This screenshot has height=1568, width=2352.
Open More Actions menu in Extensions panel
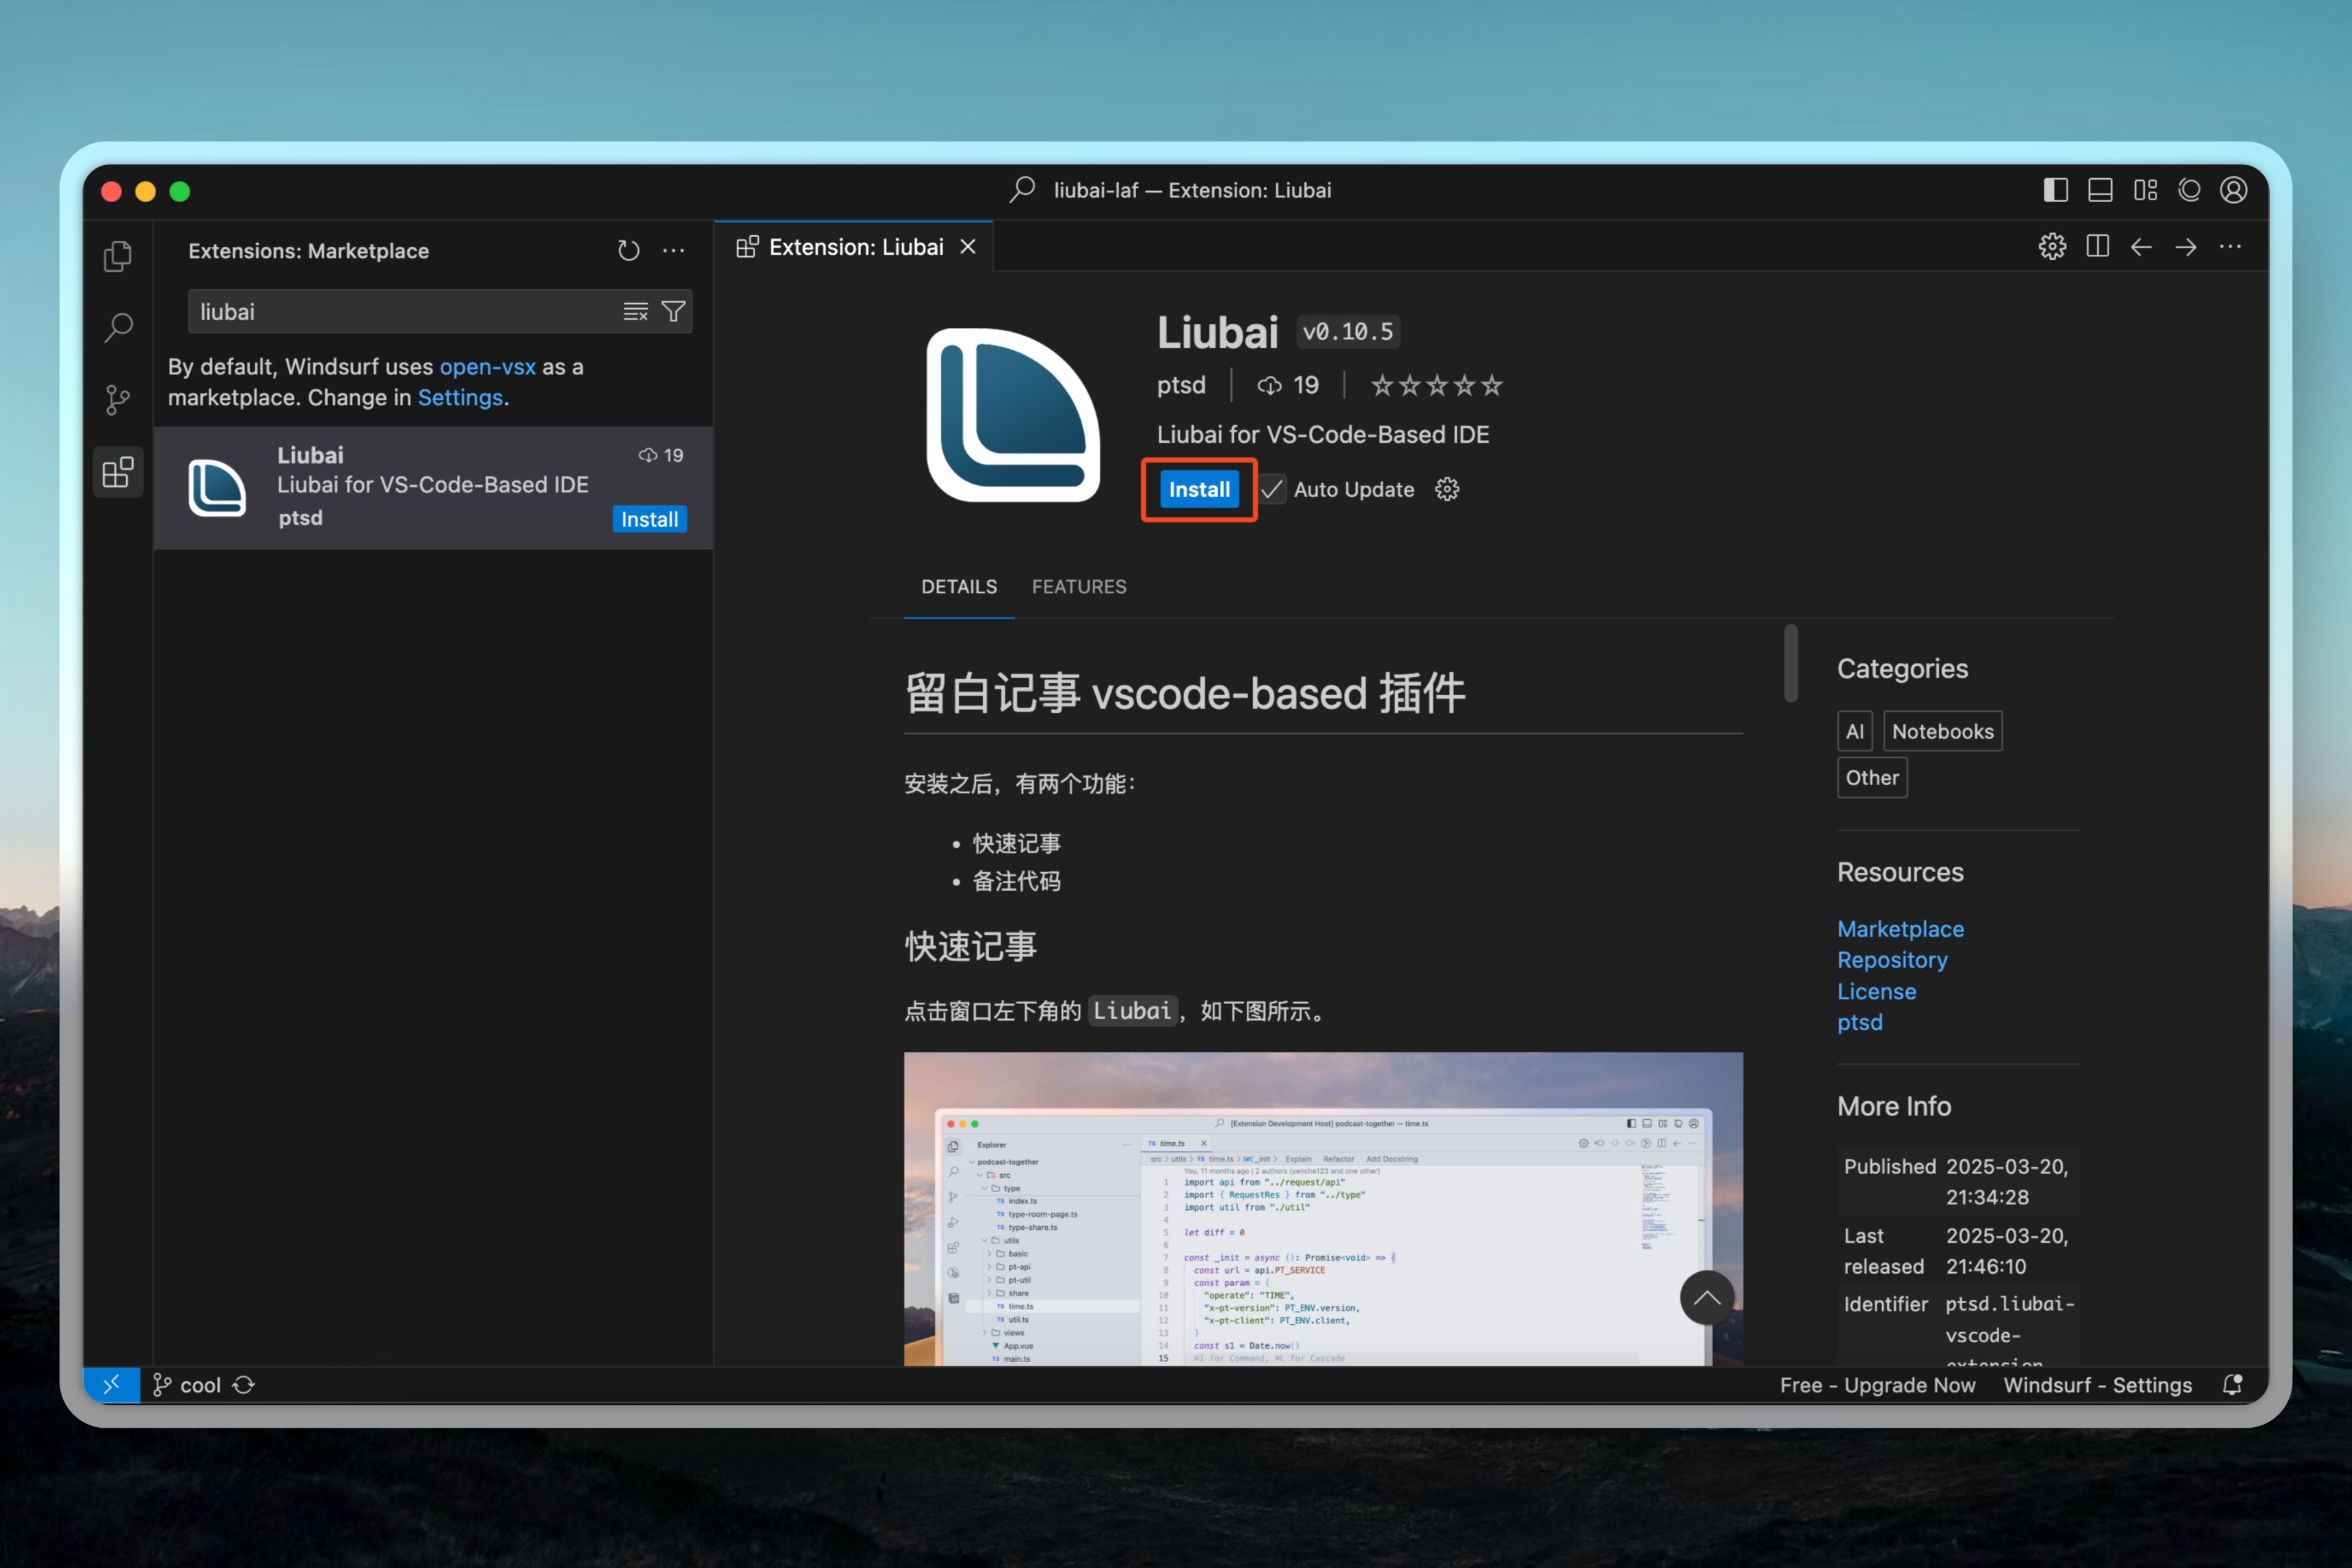(x=673, y=250)
